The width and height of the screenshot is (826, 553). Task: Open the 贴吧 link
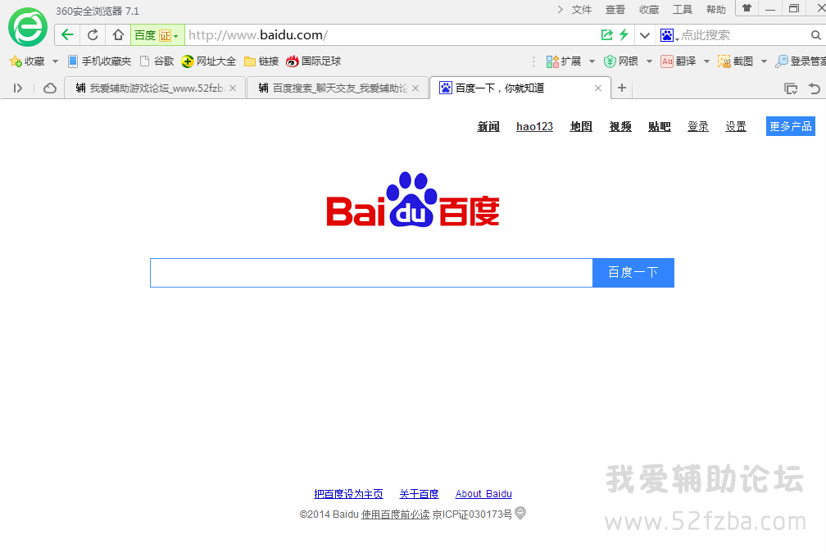(660, 126)
